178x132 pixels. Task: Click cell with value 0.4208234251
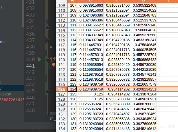144,89
